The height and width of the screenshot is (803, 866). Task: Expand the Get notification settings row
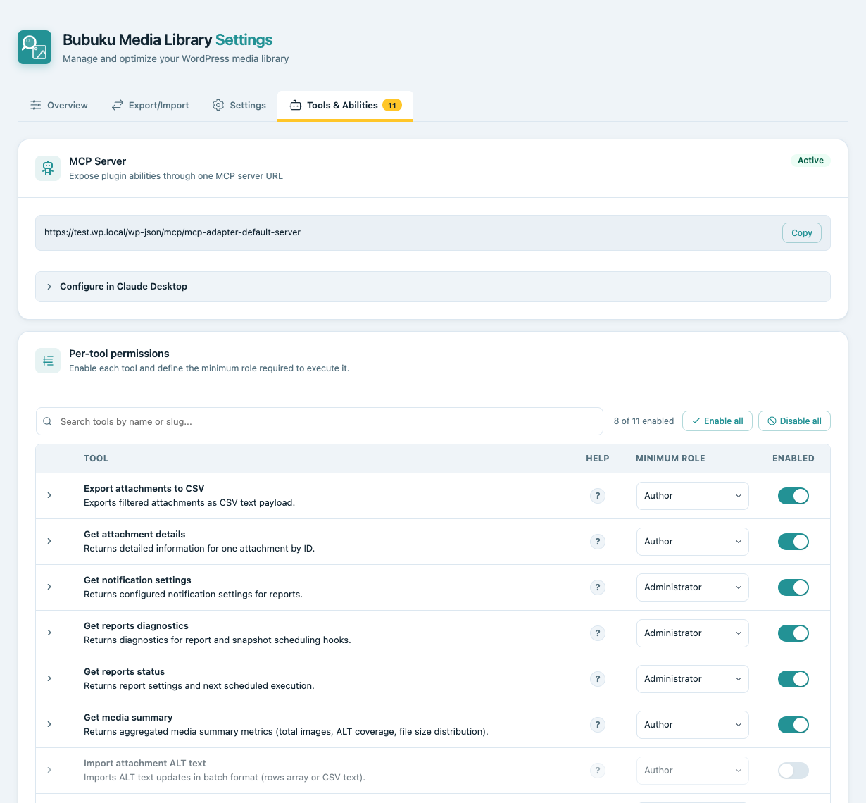[49, 587]
